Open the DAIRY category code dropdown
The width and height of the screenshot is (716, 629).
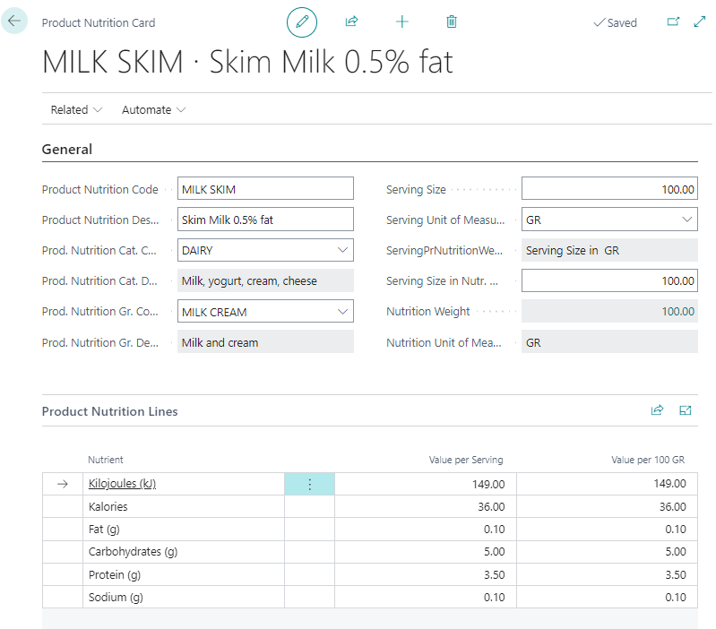(x=342, y=251)
